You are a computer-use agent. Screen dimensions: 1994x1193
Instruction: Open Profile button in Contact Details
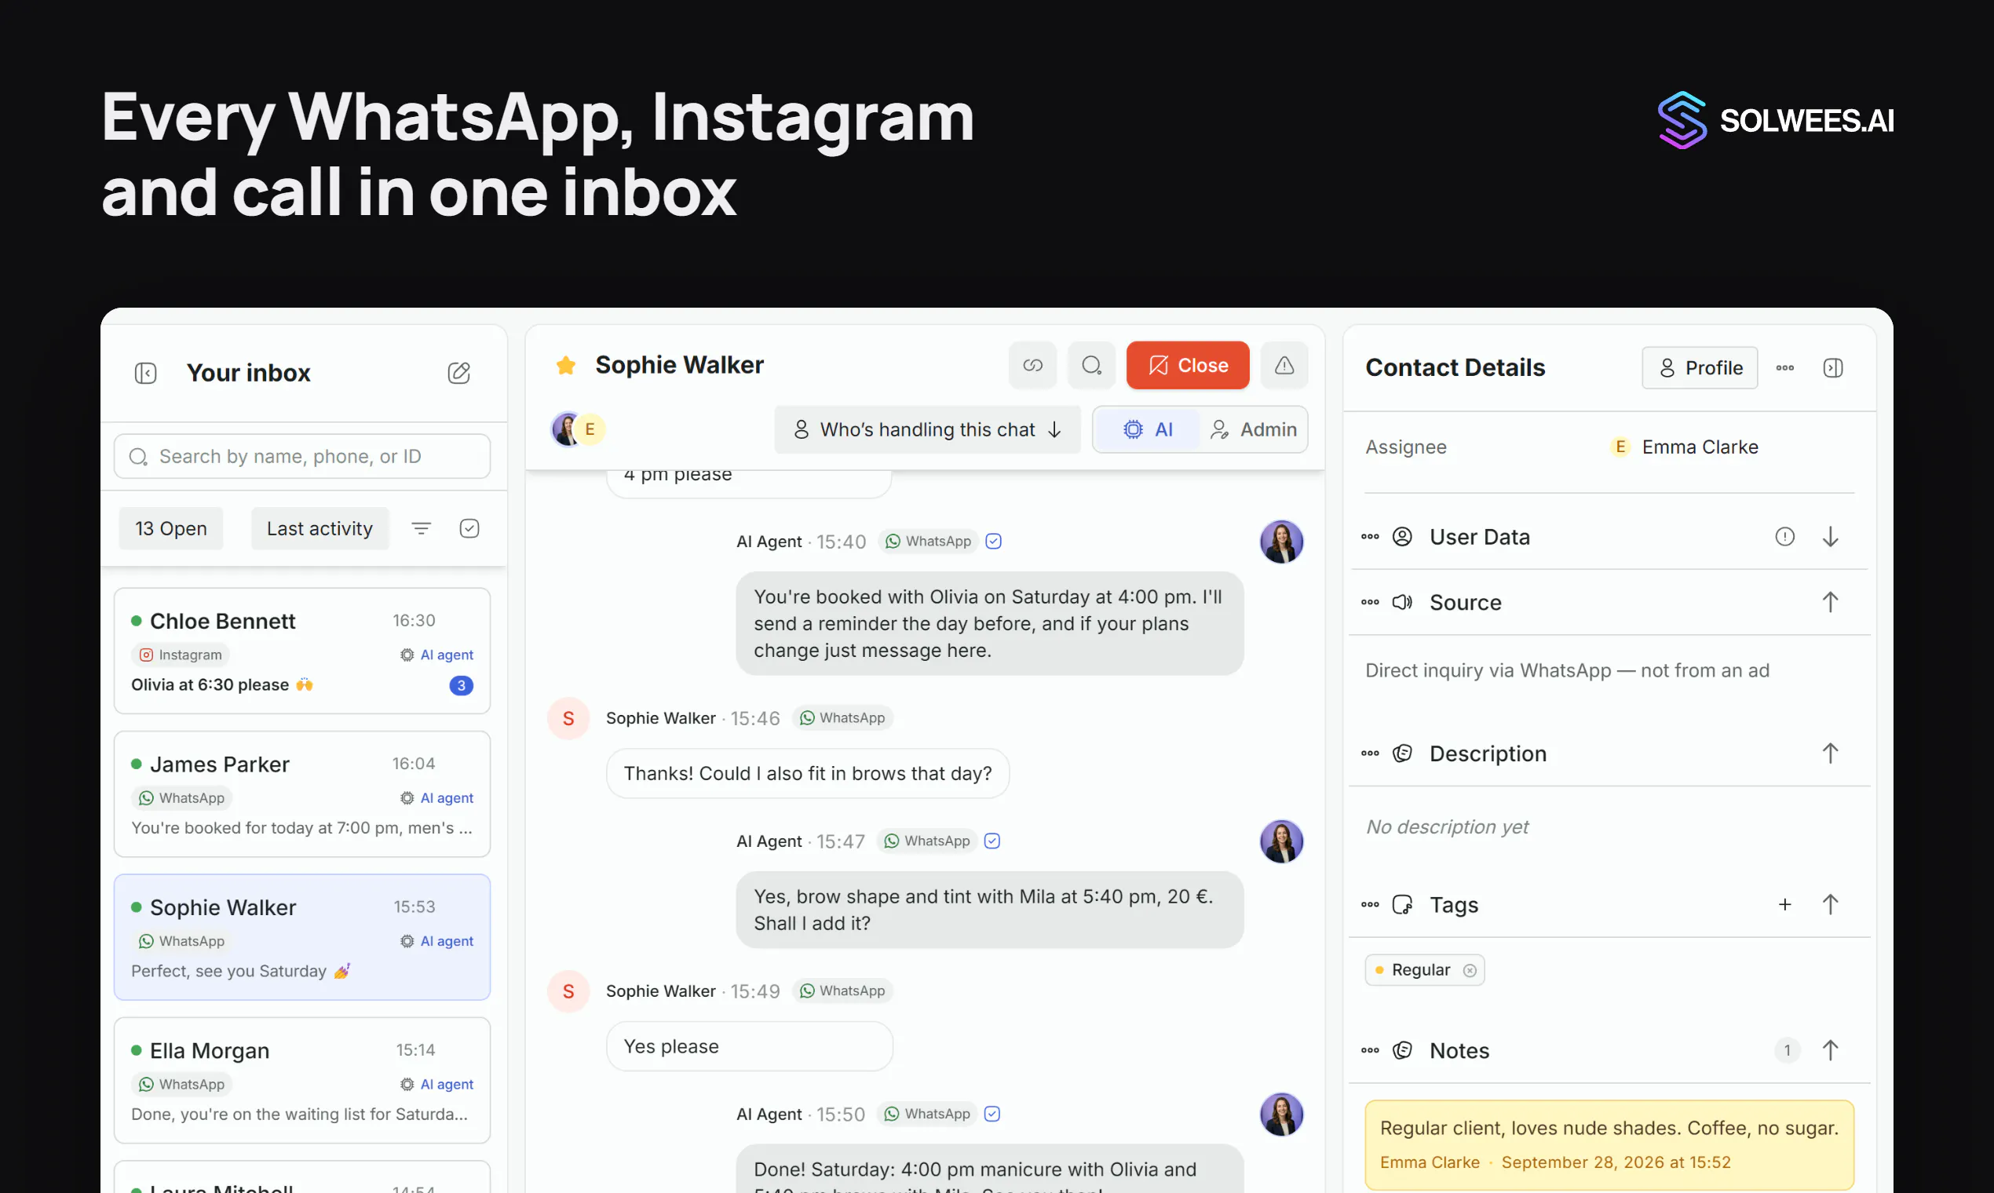1700,368
